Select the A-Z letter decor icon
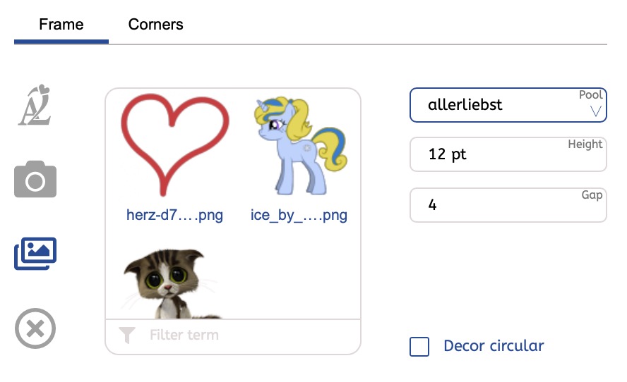Viewport: 627px width, 382px height. (x=35, y=105)
